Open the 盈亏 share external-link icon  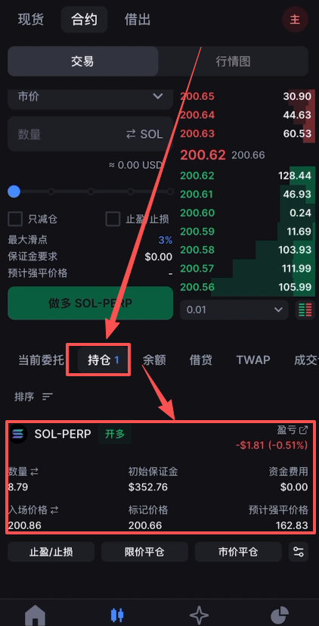coord(304,430)
